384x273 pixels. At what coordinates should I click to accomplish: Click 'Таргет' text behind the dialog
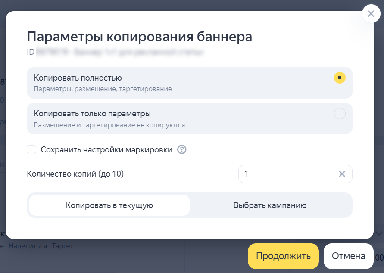(62, 246)
